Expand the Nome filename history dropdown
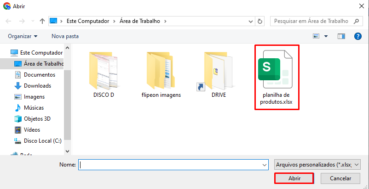The width and height of the screenshot is (369, 189). pyautogui.click(x=264, y=164)
